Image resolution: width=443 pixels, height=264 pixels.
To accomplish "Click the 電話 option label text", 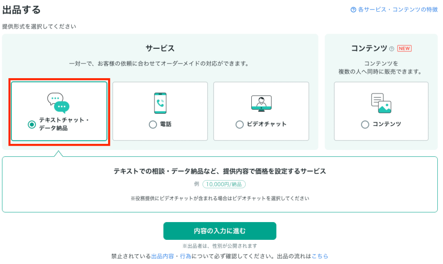I will coord(166,124).
